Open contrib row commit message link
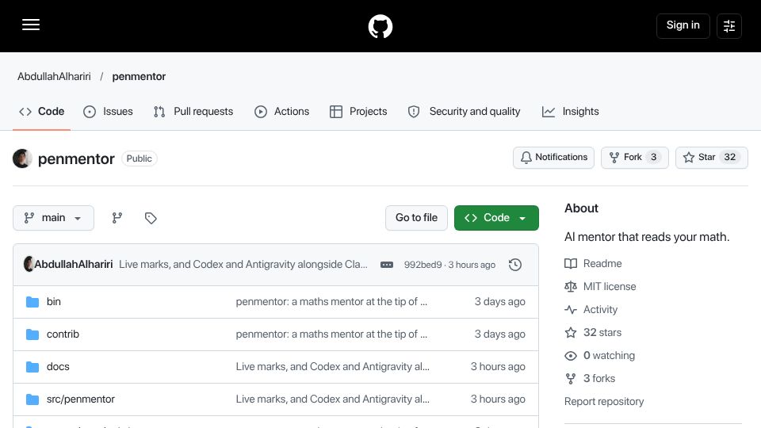 (x=331, y=334)
